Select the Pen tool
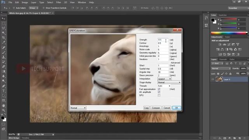 click(4, 86)
